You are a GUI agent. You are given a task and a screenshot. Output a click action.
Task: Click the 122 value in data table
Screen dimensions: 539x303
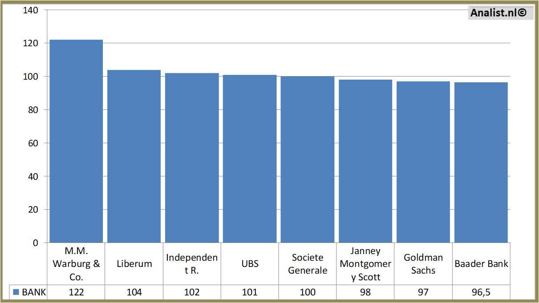[76, 292]
